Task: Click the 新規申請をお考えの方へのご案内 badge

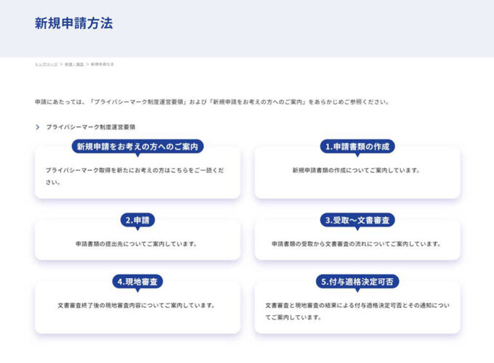Action: click(137, 146)
